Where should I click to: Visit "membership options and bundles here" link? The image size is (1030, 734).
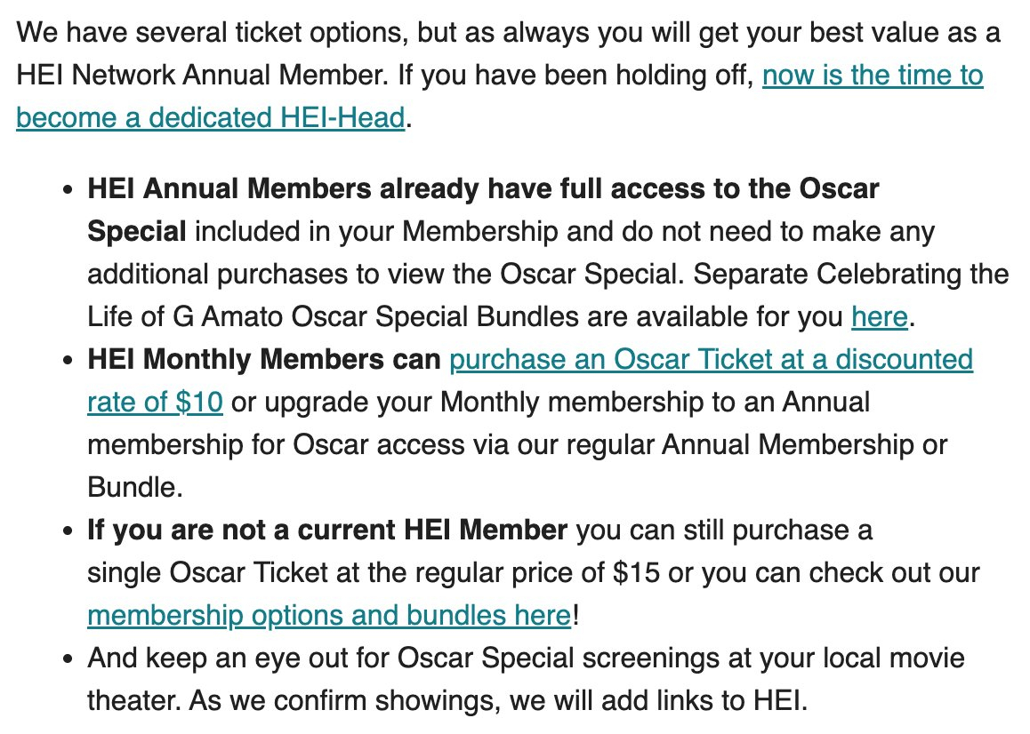(x=328, y=615)
